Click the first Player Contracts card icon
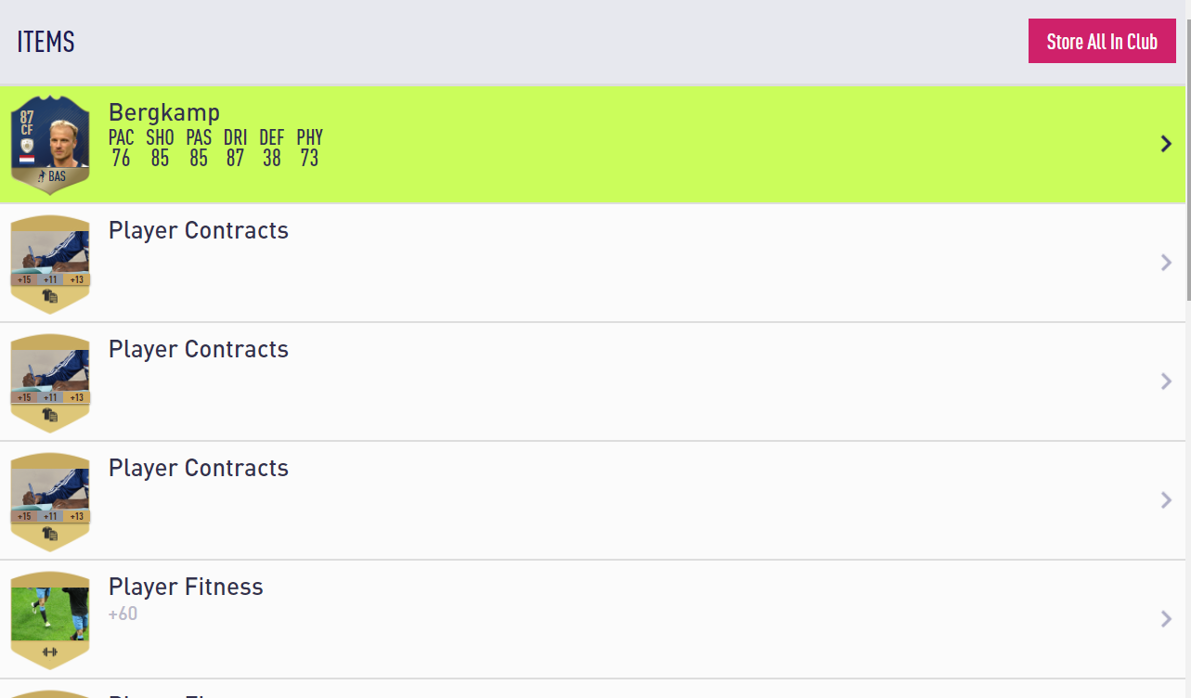The width and height of the screenshot is (1191, 698). point(50,265)
